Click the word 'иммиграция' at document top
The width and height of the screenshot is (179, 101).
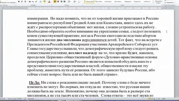[37, 19]
